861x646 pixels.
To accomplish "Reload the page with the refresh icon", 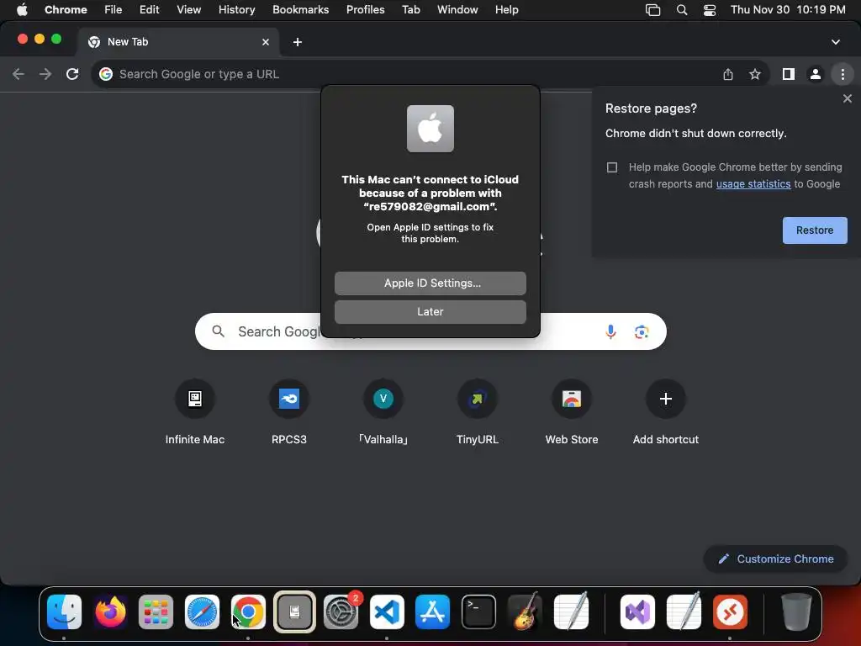I will pos(72,74).
